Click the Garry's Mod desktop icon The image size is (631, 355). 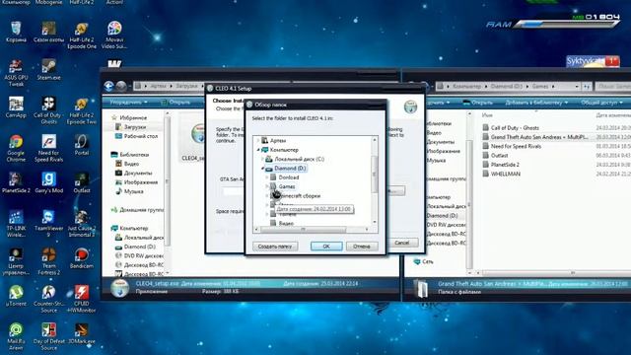[48, 182]
